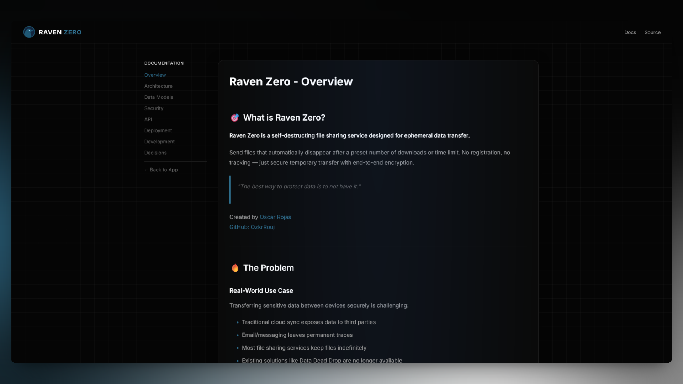This screenshot has width=683, height=384.
Task: Click the fire emoji beside The Problem
Action: pyautogui.click(x=235, y=268)
